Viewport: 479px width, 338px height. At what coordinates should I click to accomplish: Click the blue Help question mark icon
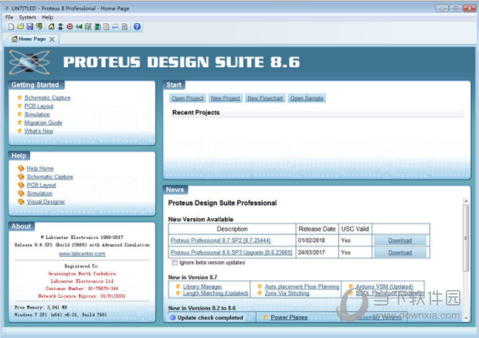click(137, 26)
